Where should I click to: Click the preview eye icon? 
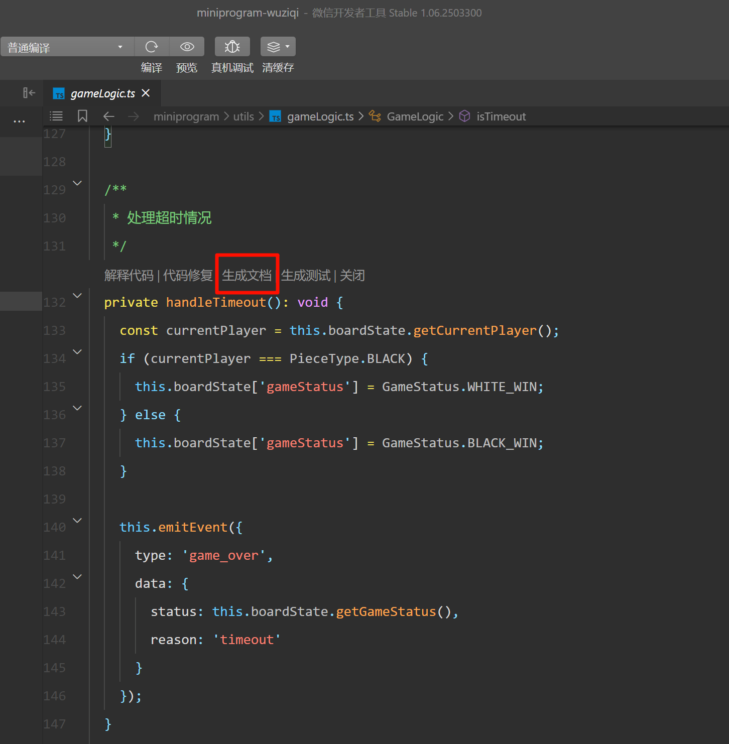click(187, 47)
